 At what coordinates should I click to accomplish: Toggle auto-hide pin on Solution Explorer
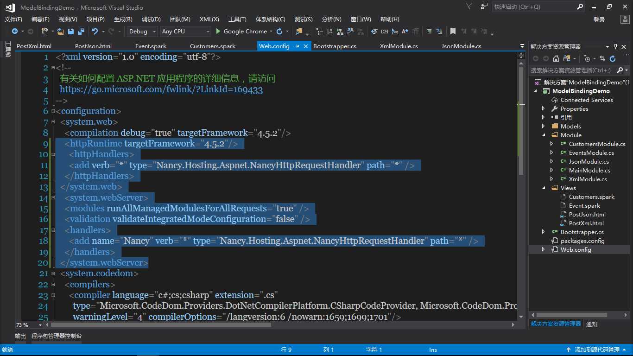click(616, 46)
